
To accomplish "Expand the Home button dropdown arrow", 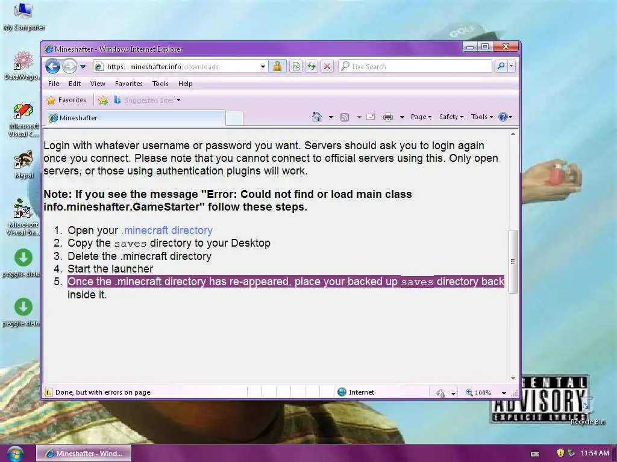I will [x=331, y=117].
